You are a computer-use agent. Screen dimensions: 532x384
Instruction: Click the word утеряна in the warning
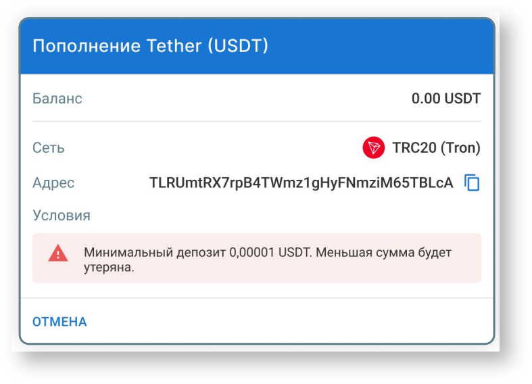(104, 267)
